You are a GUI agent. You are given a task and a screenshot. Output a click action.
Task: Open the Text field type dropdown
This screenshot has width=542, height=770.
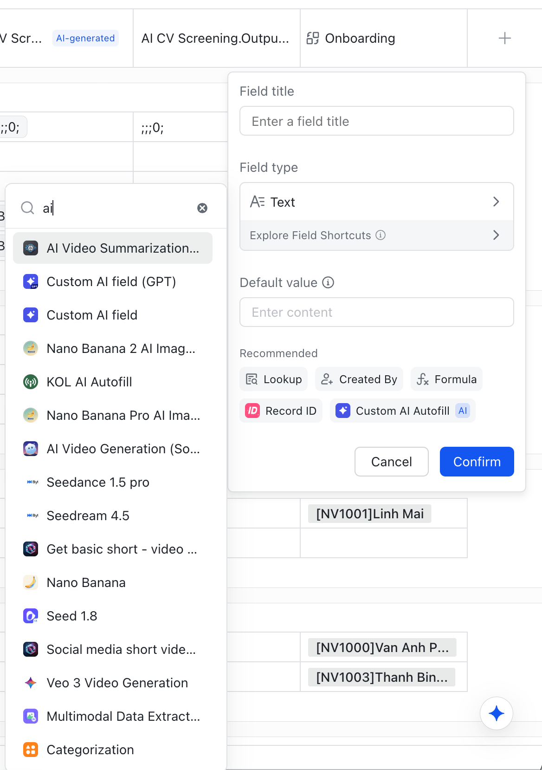tap(377, 202)
